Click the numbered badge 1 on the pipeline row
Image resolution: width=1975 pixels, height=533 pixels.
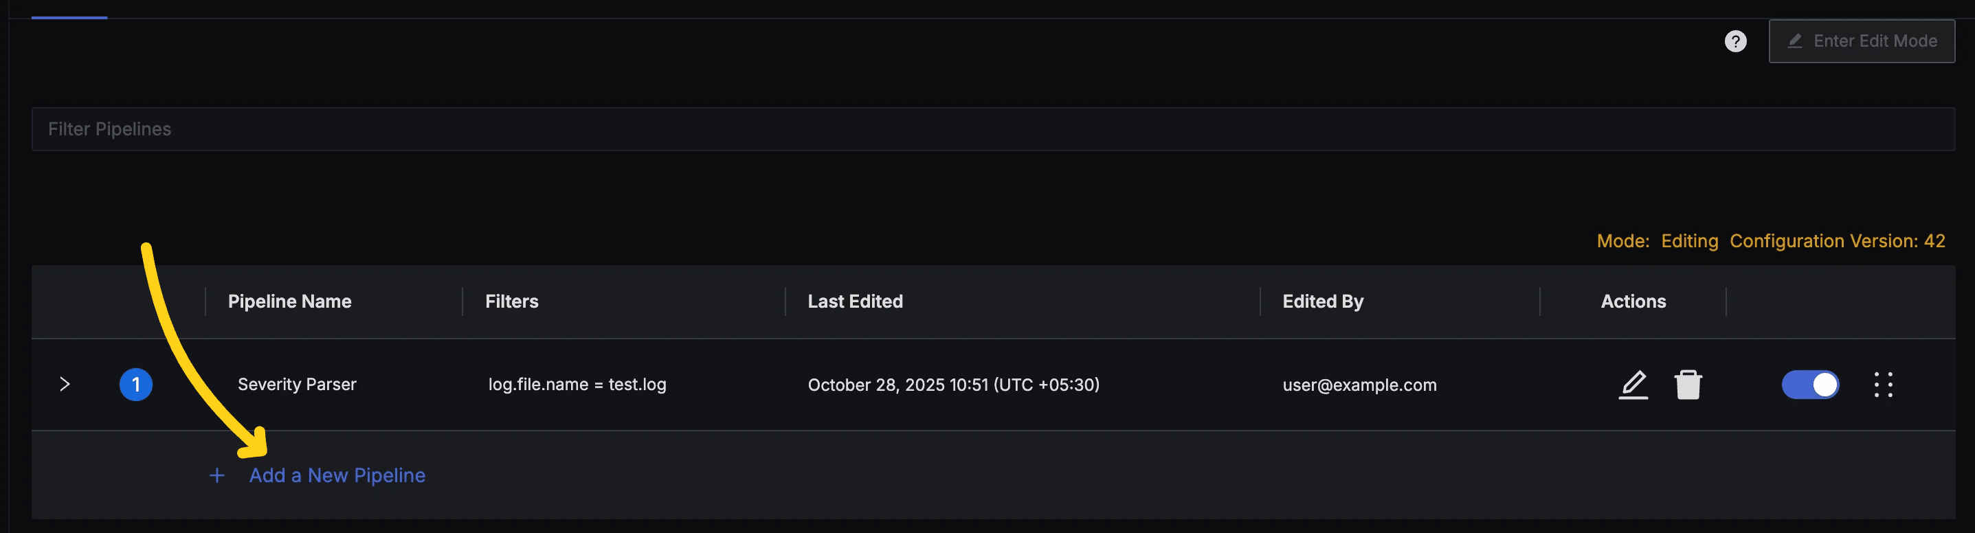click(135, 385)
